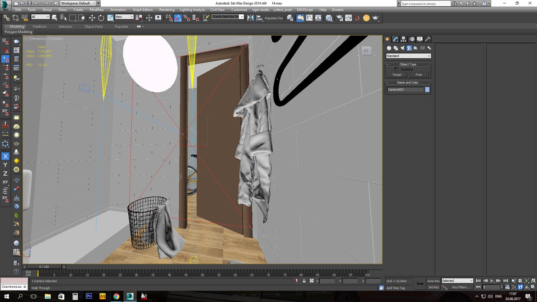
Task: Toggle the Angle Snap button
Action: click(178, 18)
